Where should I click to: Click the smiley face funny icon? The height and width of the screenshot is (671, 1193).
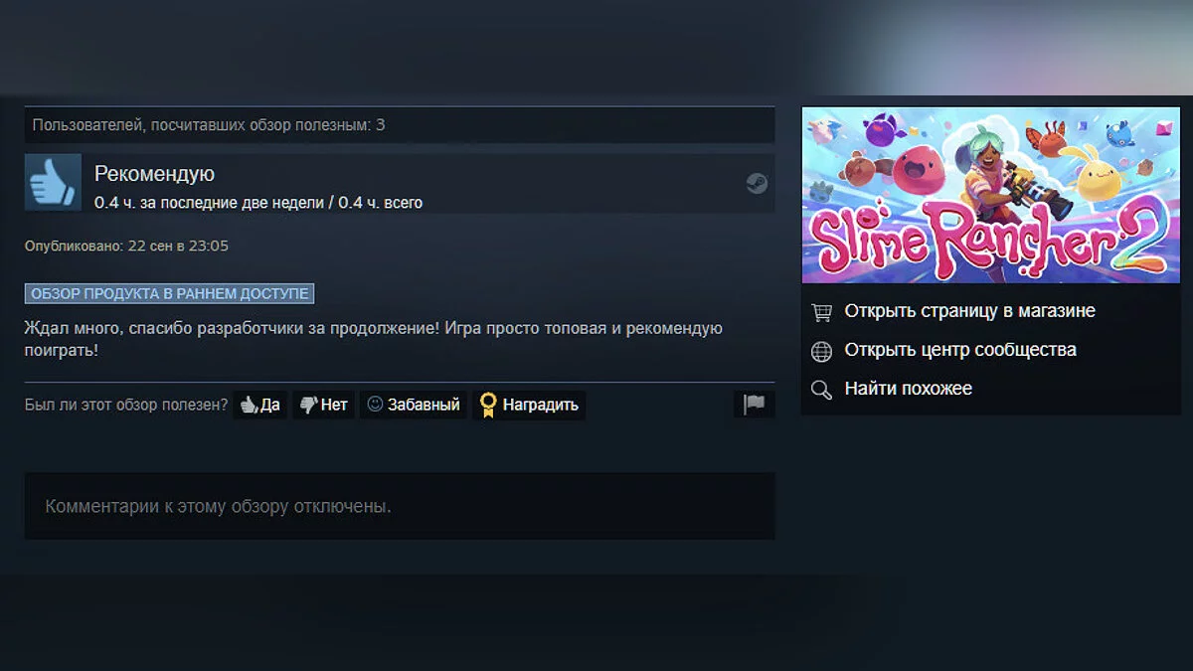pos(375,405)
